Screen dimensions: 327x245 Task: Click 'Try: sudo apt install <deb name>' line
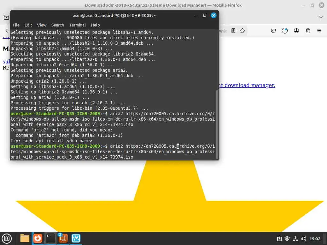click(51, 141)
